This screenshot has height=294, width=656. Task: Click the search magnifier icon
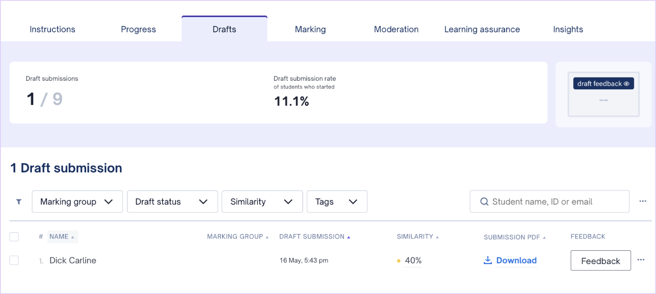coord(484,201)
